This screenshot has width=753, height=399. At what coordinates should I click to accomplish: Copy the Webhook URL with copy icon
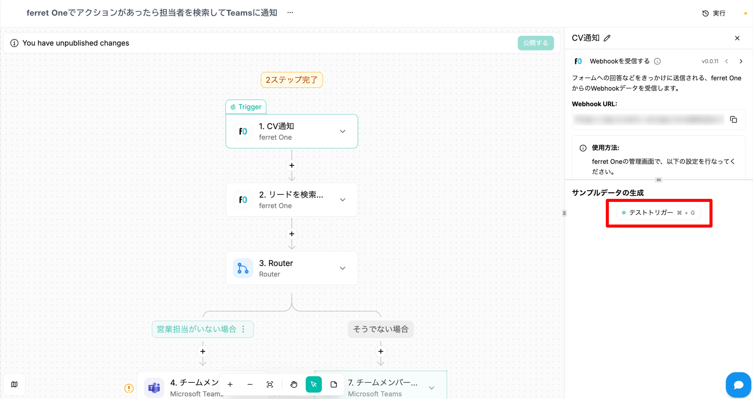tap(734, 120)
